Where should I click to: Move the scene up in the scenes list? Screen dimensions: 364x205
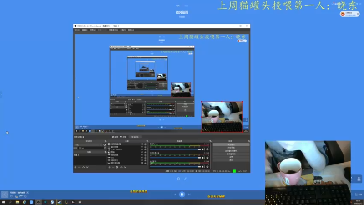[83, 167]
